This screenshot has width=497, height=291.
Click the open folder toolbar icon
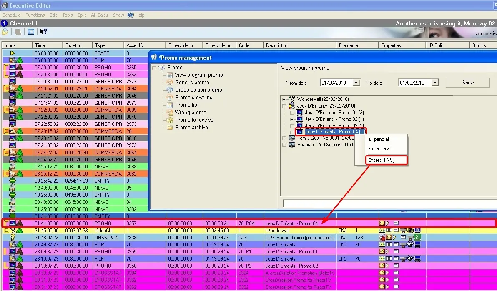point(5,32)
